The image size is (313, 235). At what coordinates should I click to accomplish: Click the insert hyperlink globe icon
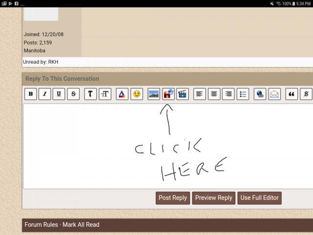(260, 94)
